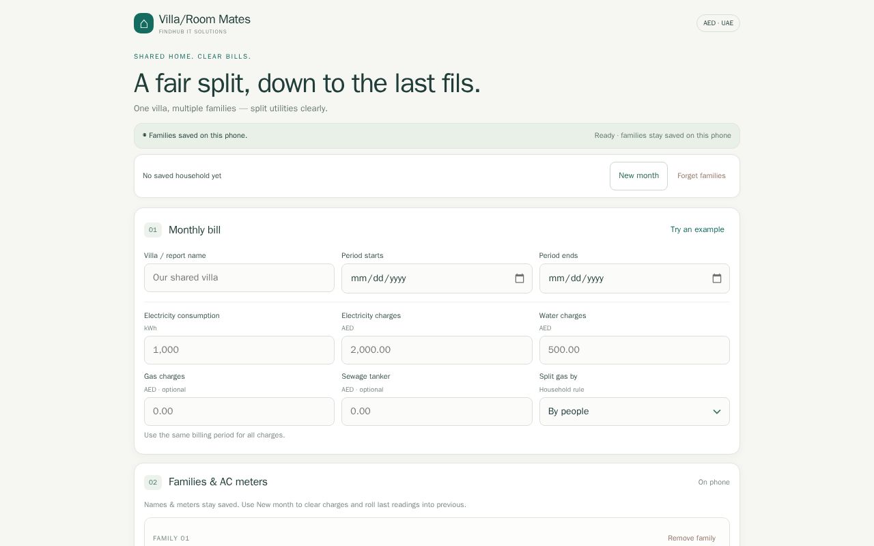Click the 'Families & AC meters' heading
The width and height of the screenshot is (874, 546).
click(x=218, y=482)
